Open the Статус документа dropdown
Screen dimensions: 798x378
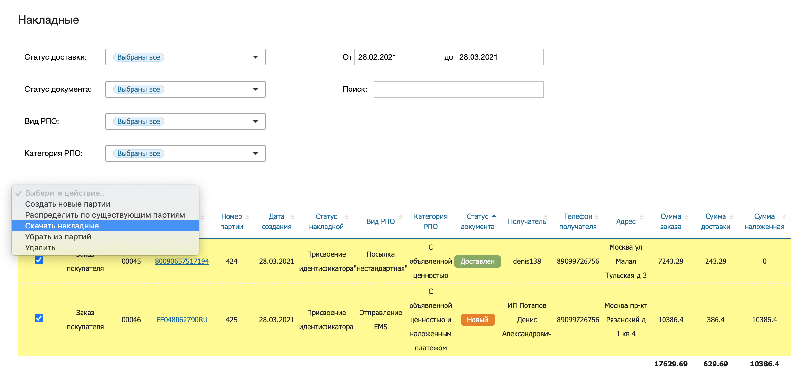pyautogui.click(x=255, y=90)
